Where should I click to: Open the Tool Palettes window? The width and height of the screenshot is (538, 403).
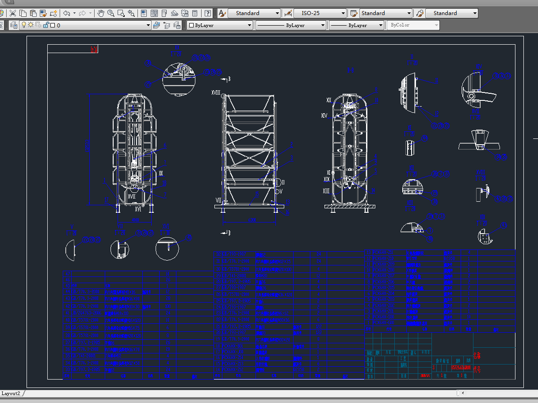click(x=164, y=13)
